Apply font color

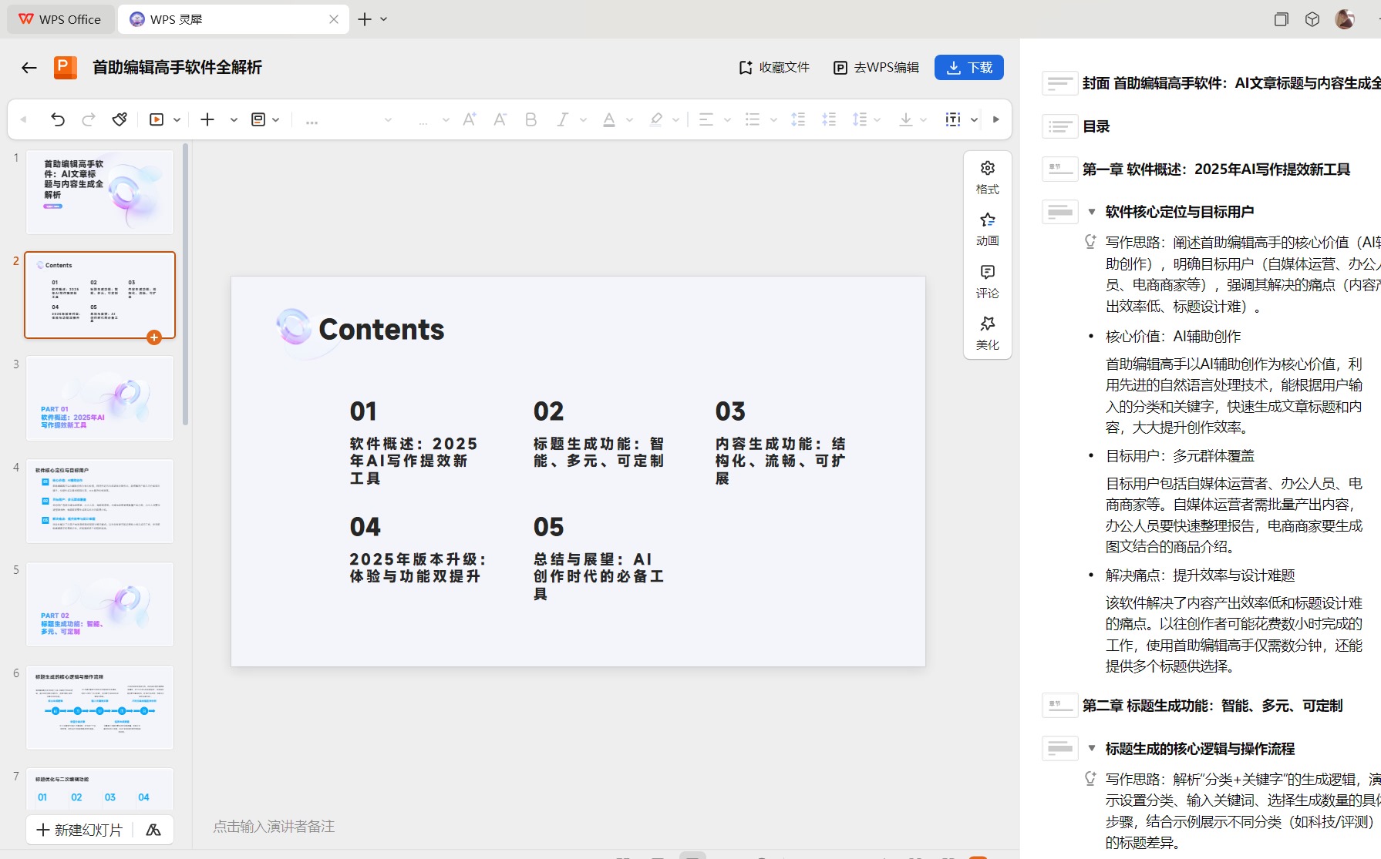(x=609, y=119)
